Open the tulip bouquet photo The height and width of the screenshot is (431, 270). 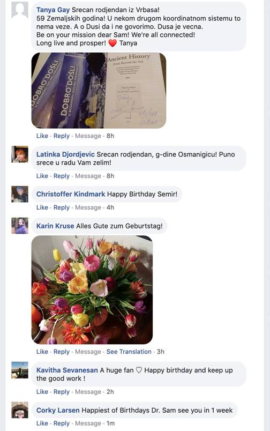[92, 289]
